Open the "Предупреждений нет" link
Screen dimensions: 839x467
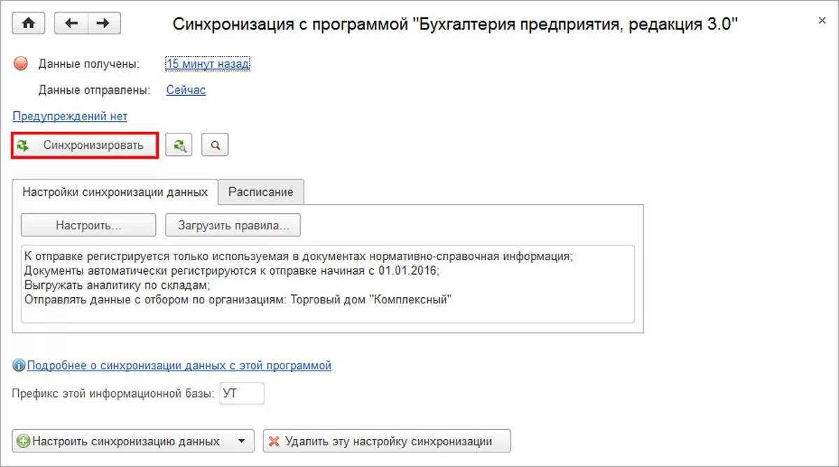[70, 116]
